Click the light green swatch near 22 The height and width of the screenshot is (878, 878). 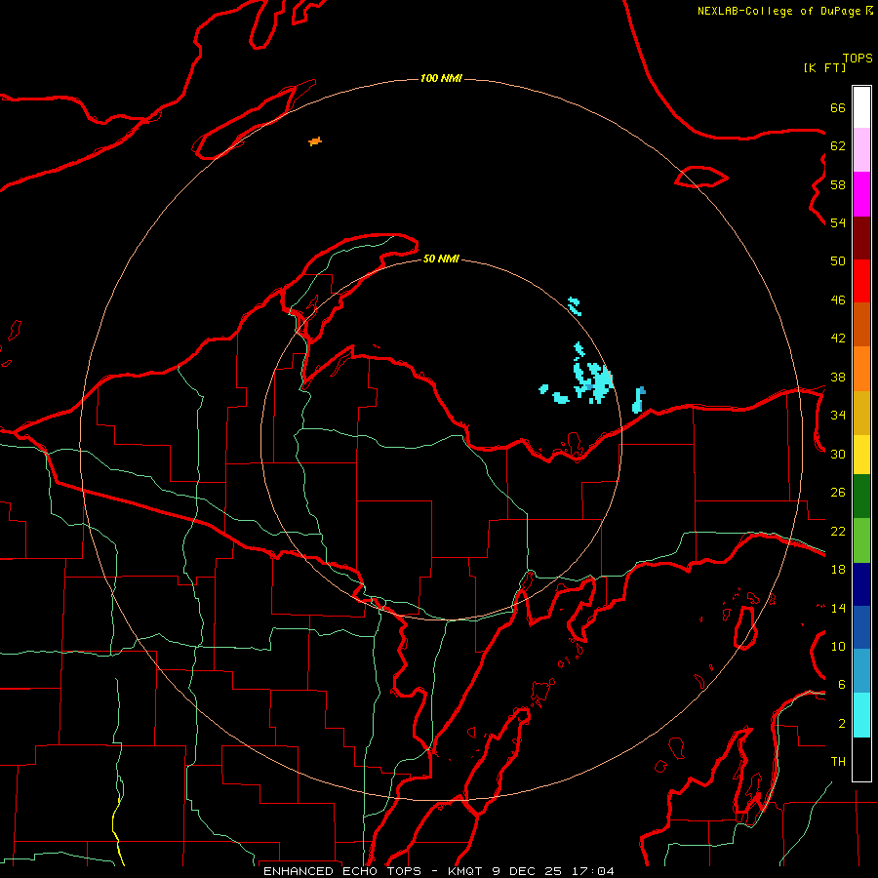861,540
